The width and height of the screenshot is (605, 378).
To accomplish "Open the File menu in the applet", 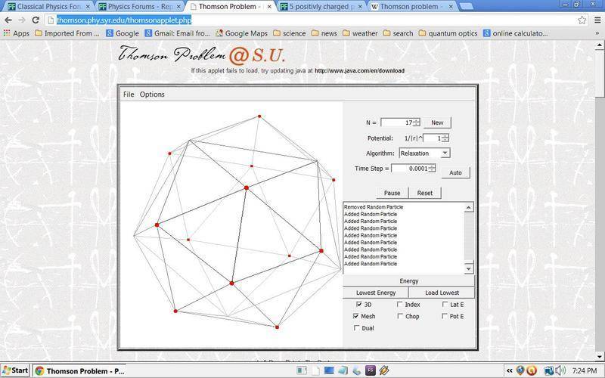I will coord(129,94).
